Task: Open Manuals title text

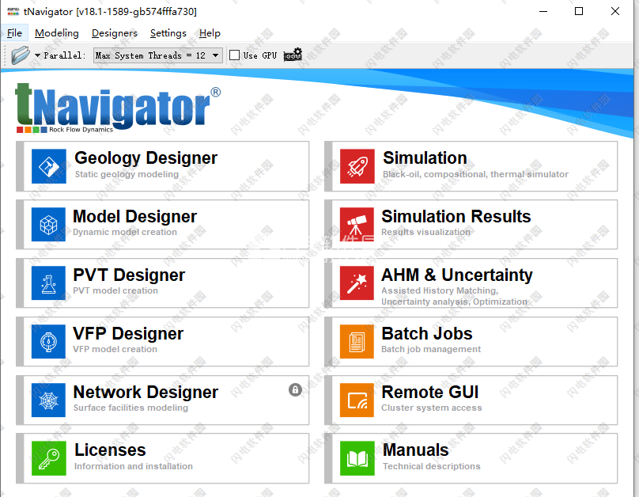Action: pyautogui.click(x=416, y=450)
